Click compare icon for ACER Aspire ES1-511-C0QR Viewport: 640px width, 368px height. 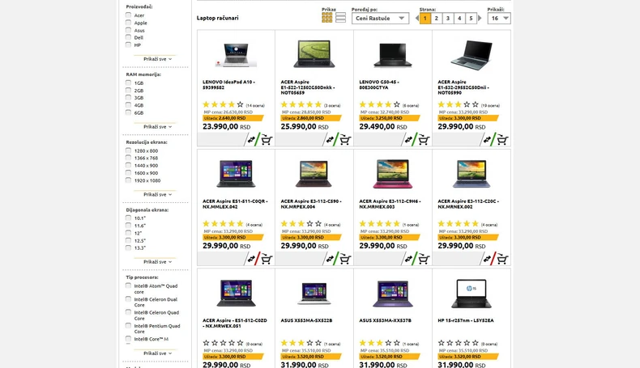[251, 259]
